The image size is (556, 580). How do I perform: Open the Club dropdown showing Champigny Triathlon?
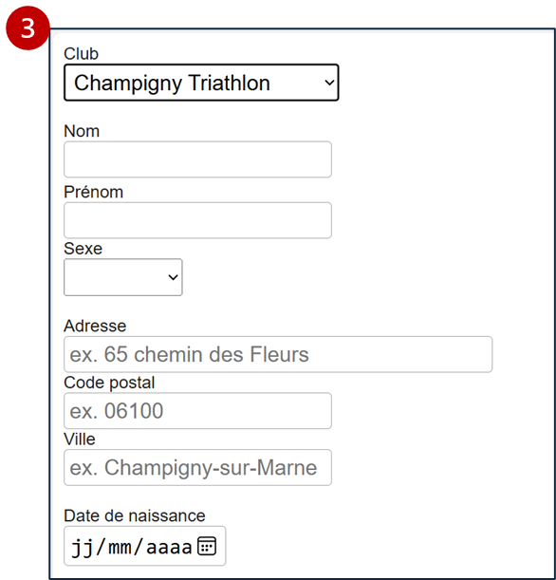(x=201, y=83)
